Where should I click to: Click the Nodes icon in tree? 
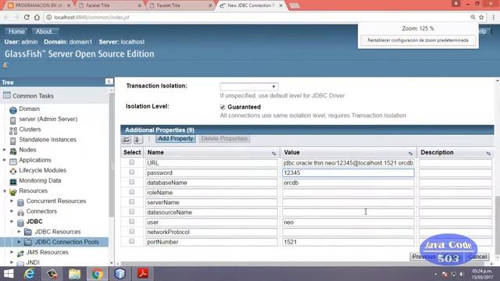coord(13,151)
